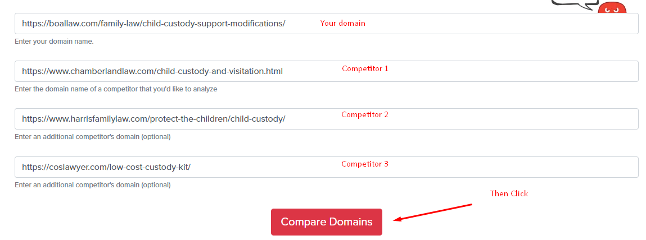
Task: Select the chamberlandlaw.com competitor field
Action: coord(326,71)
